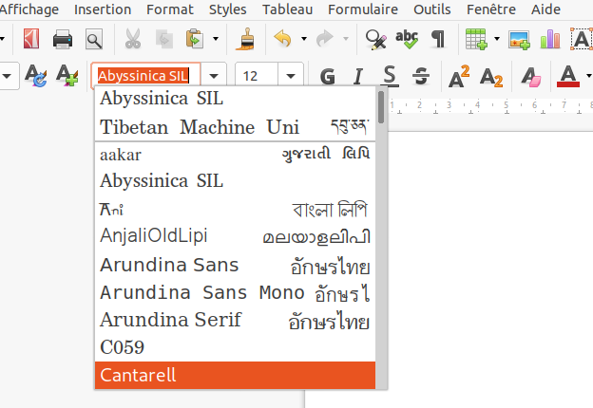Undo the last action
Screen dimensions: 593x408
click(283, 39)
